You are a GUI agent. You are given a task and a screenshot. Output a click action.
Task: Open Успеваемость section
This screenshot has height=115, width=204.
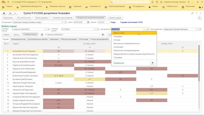tap(93, 7)
